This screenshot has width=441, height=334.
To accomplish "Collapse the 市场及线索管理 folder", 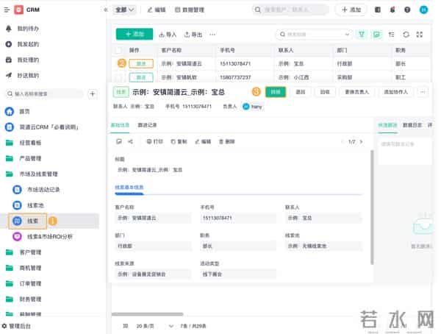I will [x=32, y=174].
